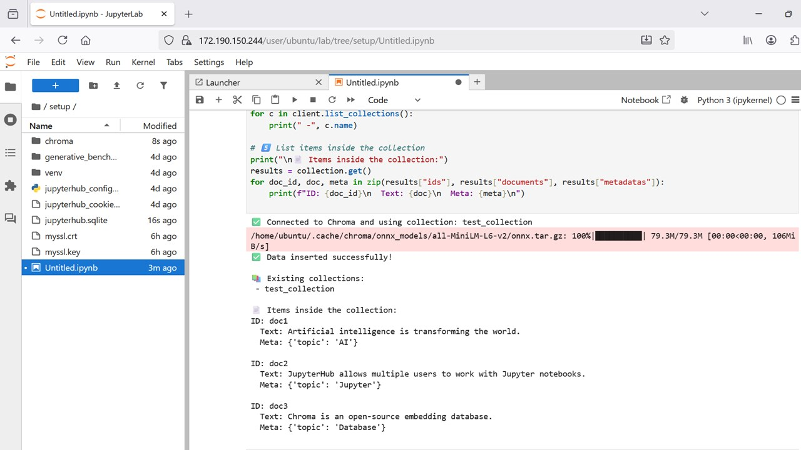Click the browser address bar URL

(316, 41)
